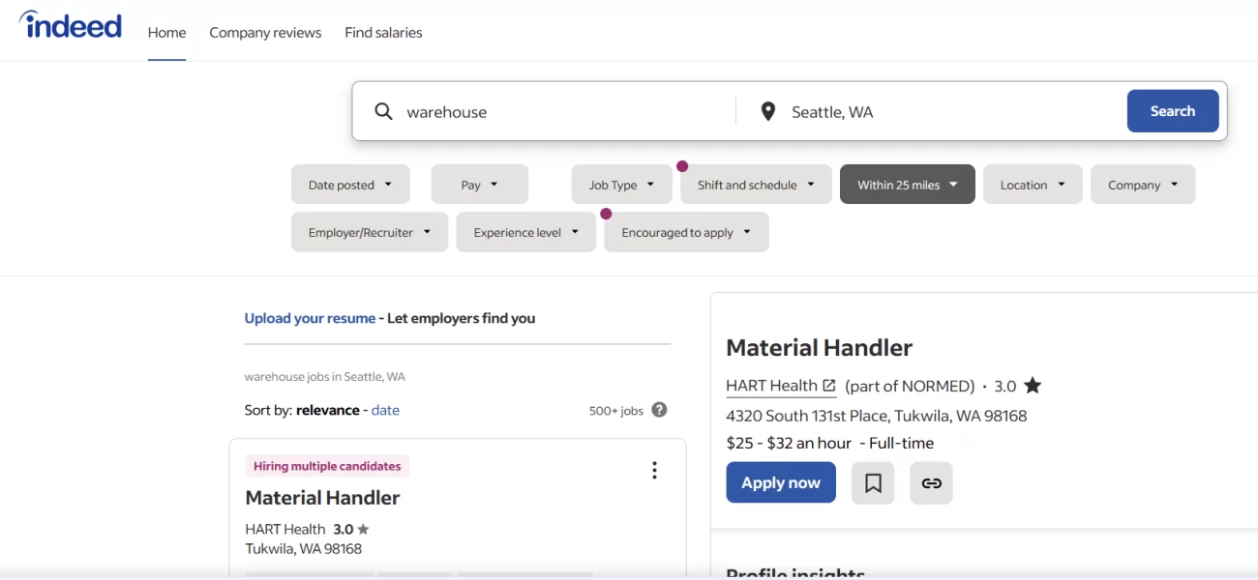1258x580 pixels.
Task: Open the Location filter dropdown
Action: tap(1033, 185)
